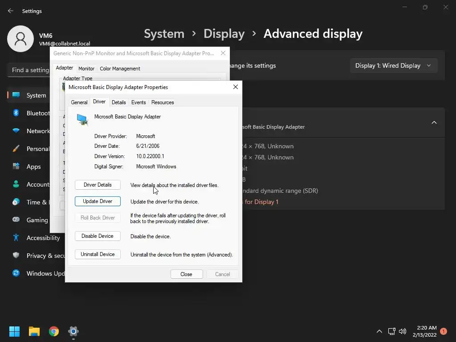Select the Driver tab
This screenshot has width=456, height=342.
pos(99,102)
